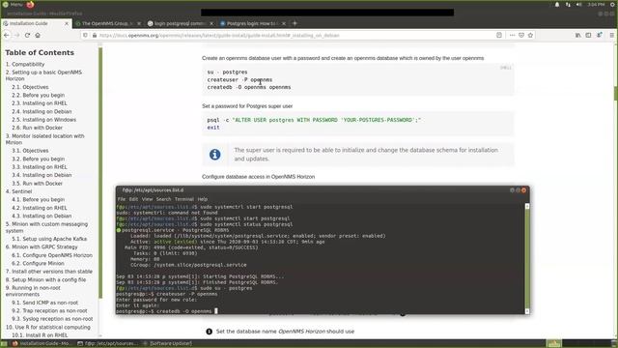Select 'createdb -O opennms opennms' code line

249,87
